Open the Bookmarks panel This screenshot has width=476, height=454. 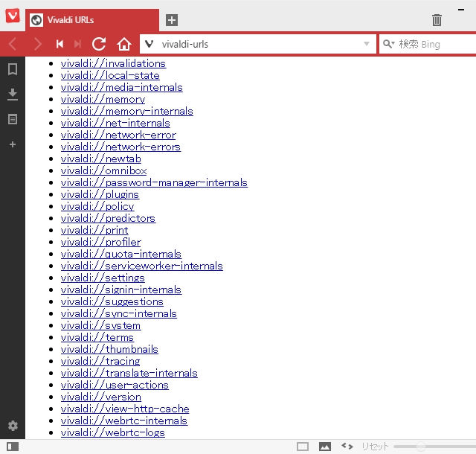pyautogui.click(x=13, y=69)
